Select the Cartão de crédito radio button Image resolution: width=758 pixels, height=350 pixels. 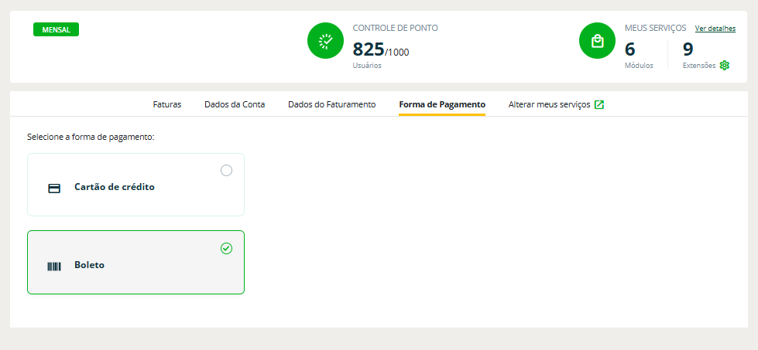[226, 171]
